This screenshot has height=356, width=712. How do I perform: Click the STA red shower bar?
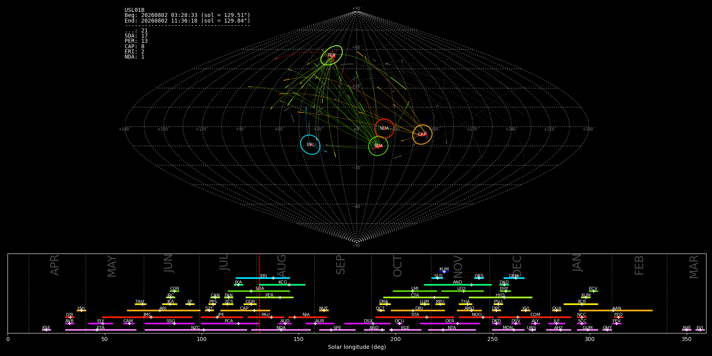click(415, 317)
